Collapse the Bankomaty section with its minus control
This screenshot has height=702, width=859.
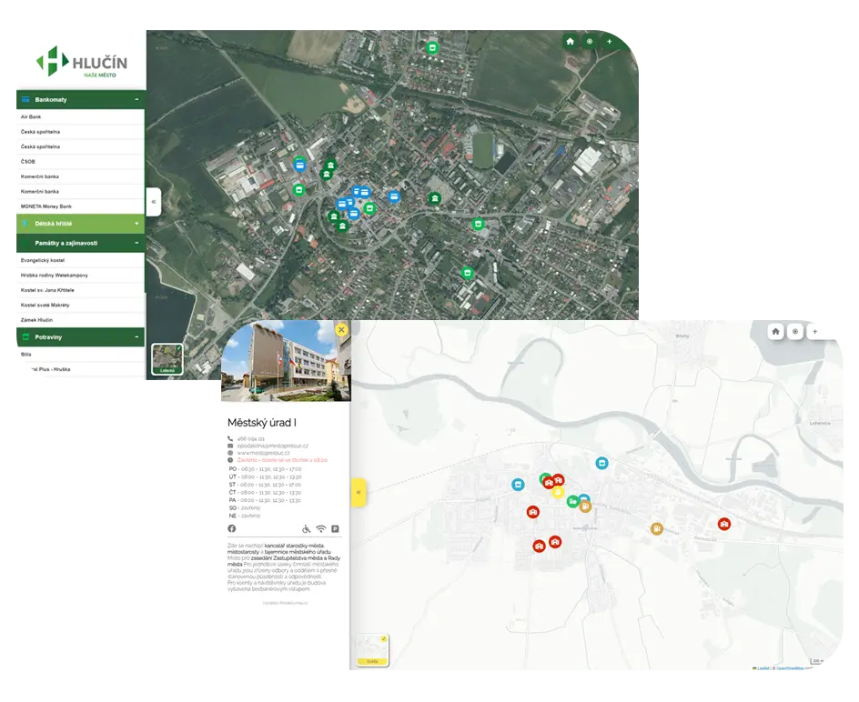coord(138,100)
